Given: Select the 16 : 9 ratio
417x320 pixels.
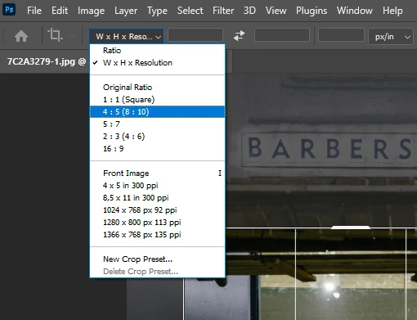Looking at the screenshot, I should point(158,149).
